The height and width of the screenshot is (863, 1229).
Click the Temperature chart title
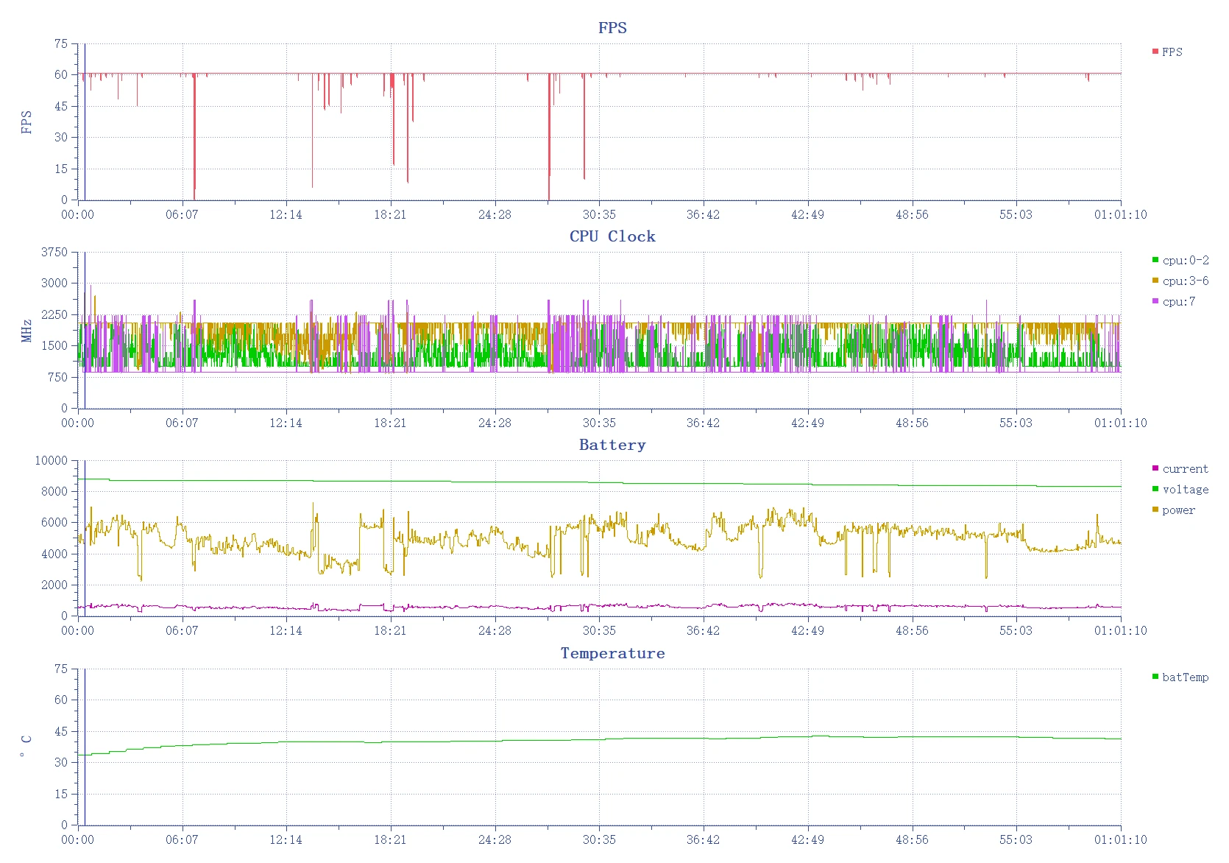(x=612, y=653)
